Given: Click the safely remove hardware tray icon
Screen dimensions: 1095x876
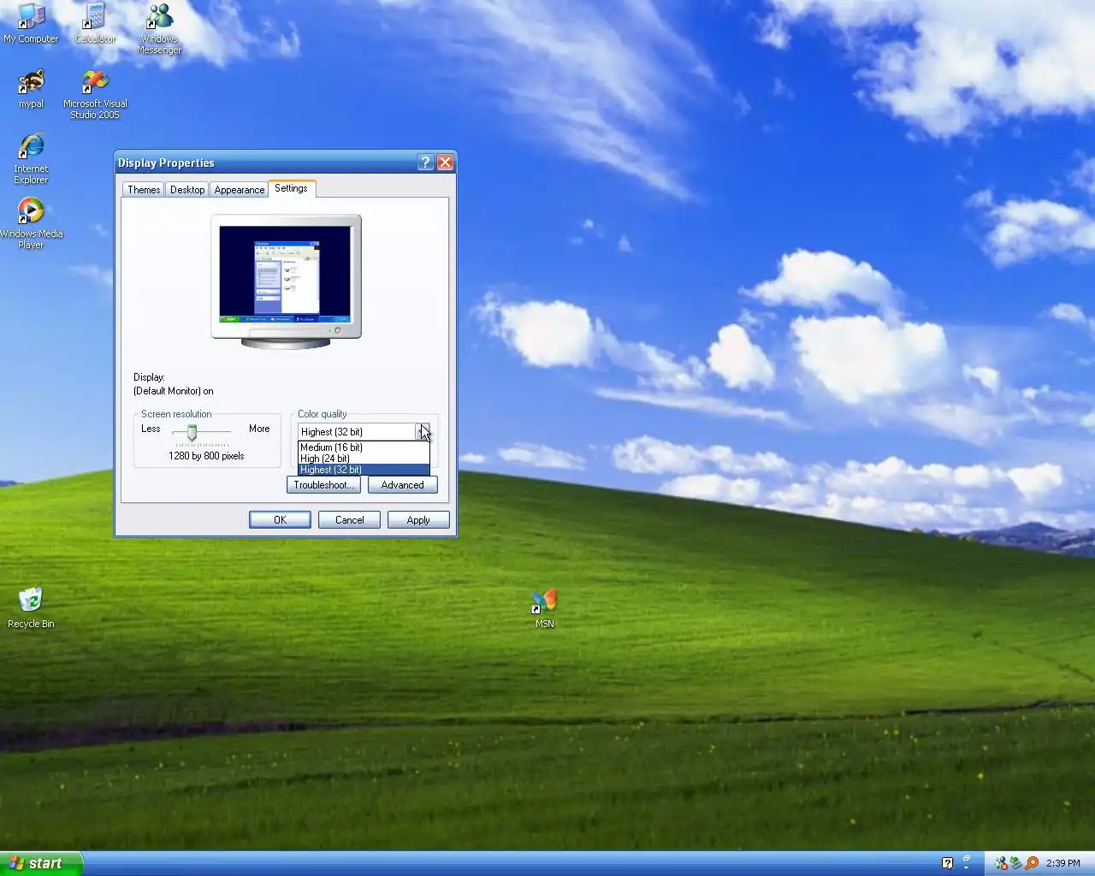Looking at the screenshot, I should tap(1016, 863).
